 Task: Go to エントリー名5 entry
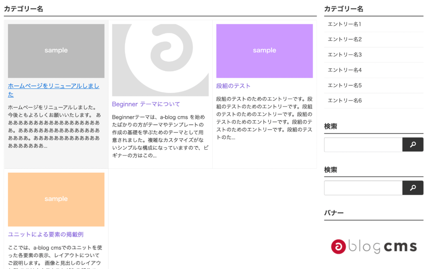pos(345,85)
